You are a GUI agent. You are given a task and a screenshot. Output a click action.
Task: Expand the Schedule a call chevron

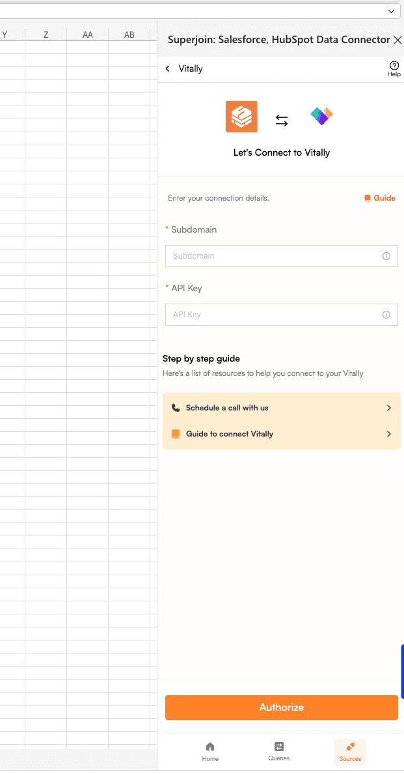389,408
